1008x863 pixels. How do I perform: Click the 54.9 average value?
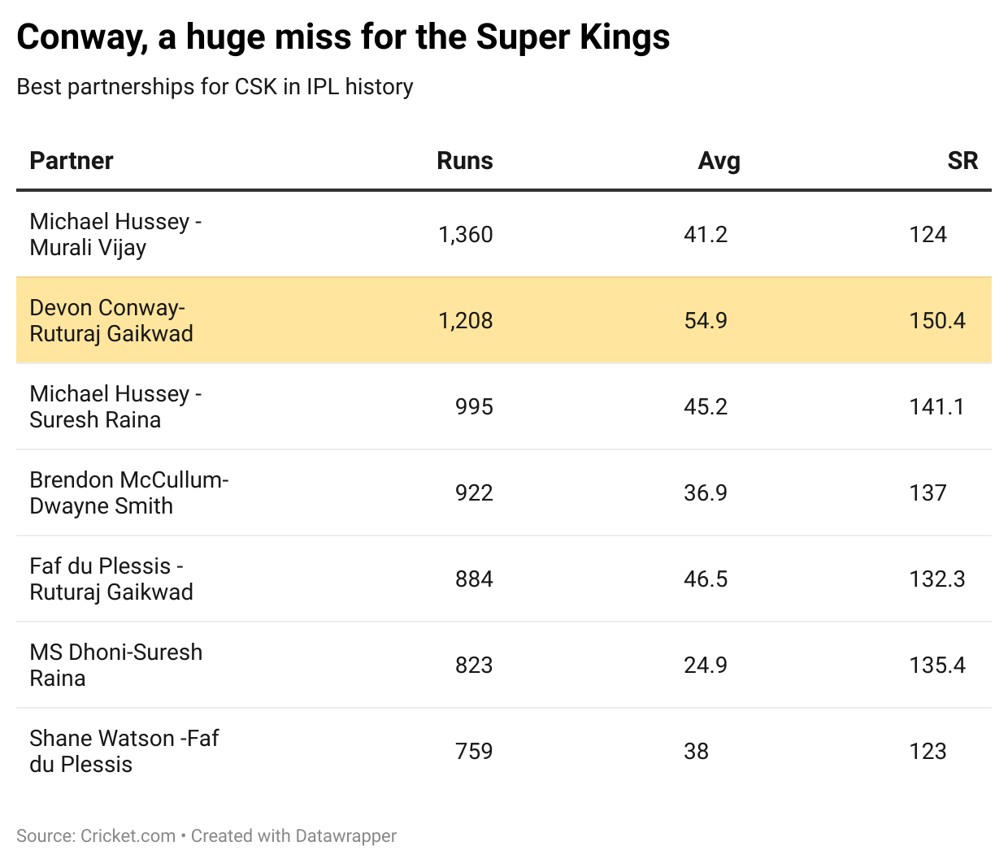706,321
